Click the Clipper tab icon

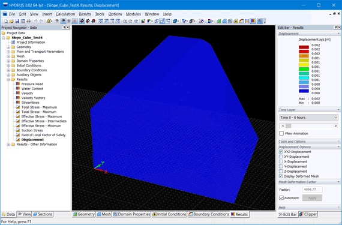301,214
